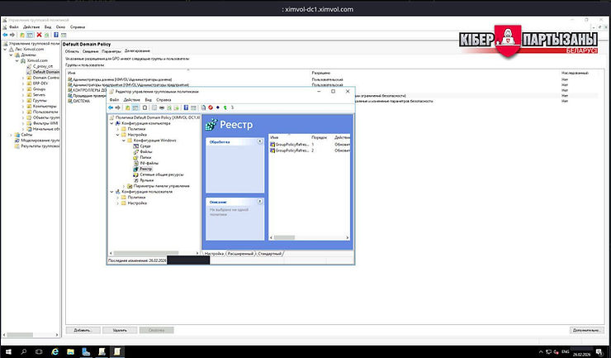Screen dimensions: 611x358
Task: Collapse the Конфигурация пользователя tree node
Action: click(x=111, y=192)
